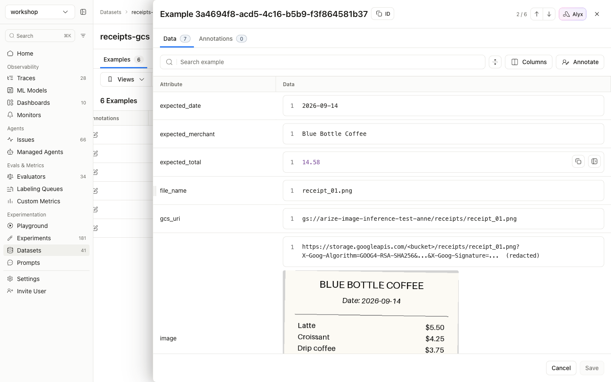This screenshot has height=382, width=611.
Task: Click Datasets breadcrumb link
Action: pos(111,12)
